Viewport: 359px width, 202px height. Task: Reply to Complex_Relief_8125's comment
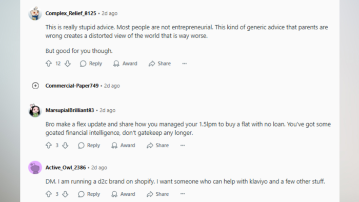click(x=91, y=64)
